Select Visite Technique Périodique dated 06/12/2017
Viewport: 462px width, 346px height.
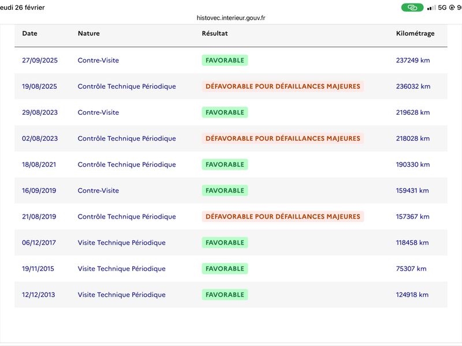(122, 243)
